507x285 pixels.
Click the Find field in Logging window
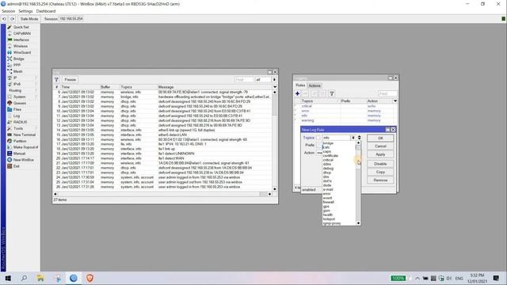pos(387,93)
